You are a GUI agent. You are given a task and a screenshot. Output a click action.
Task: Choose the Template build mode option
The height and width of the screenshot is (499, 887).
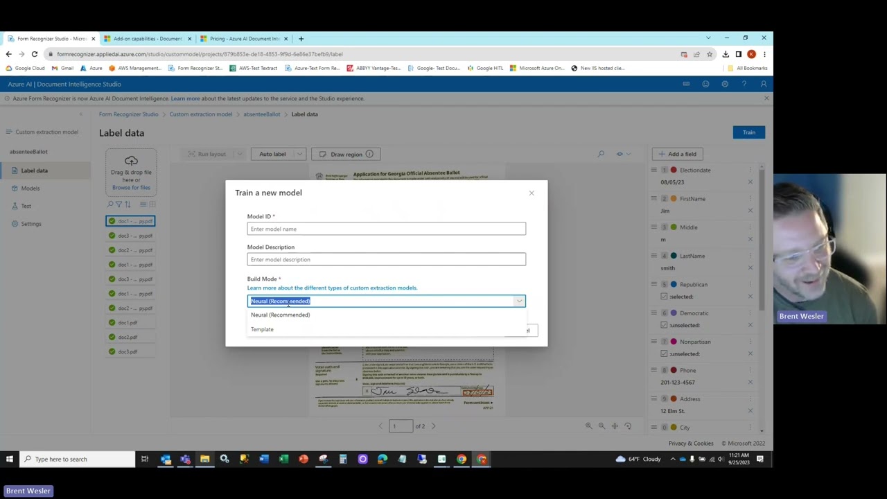pos(386,329)
